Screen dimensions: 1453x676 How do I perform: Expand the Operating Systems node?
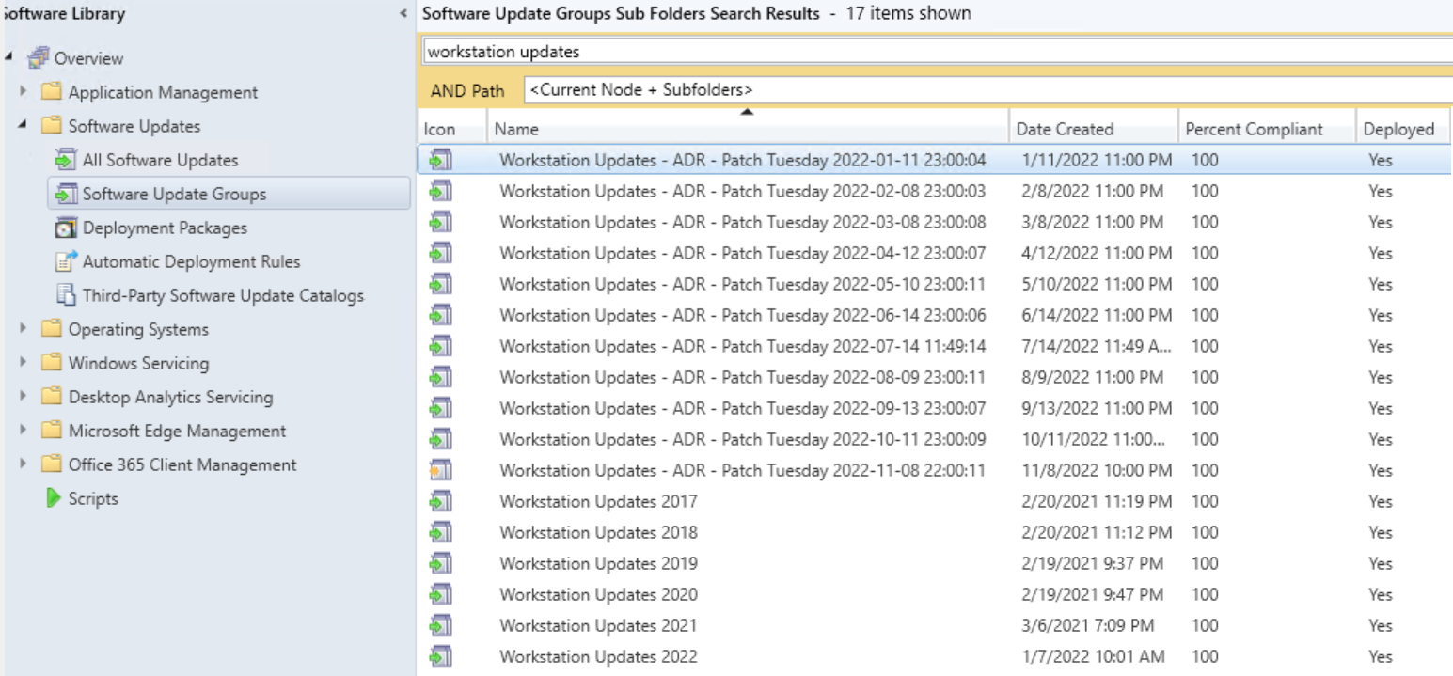pyautogui.click(x=23, y=329)
